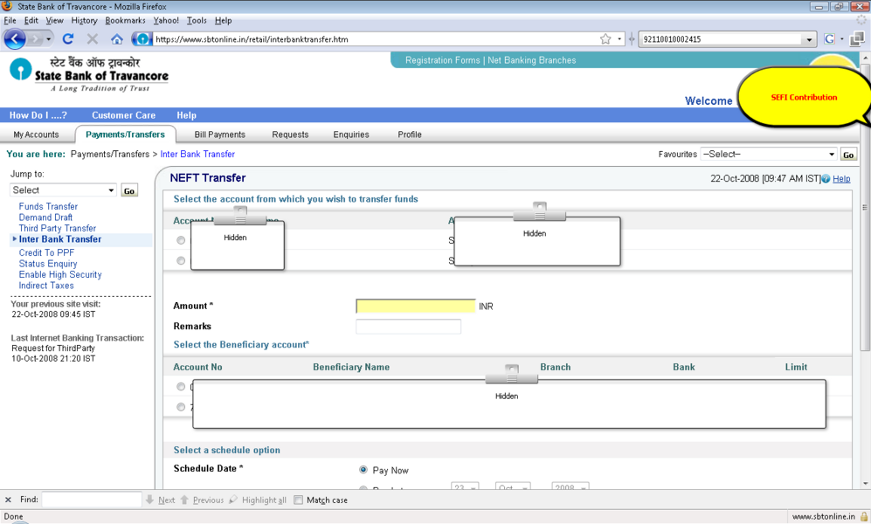
Task: Close the Find bar with X icon
Action: 9,500
